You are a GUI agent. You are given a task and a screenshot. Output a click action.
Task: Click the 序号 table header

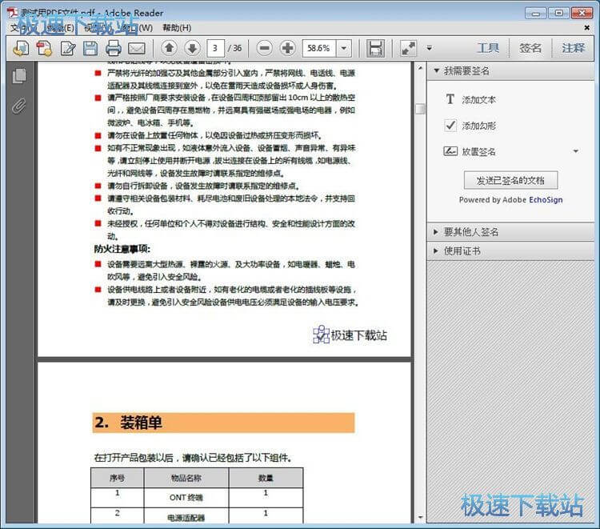pos(117,478)
